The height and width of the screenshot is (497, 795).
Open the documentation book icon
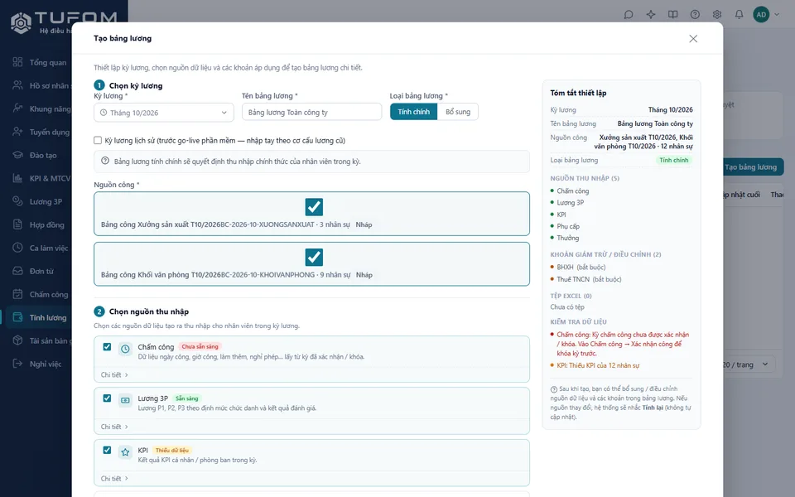(672, 15)
